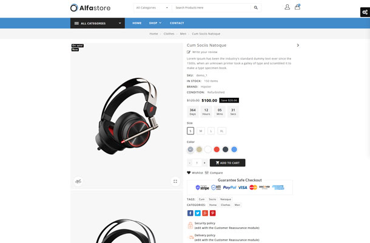The image size is (370, 243).
Task: Select size XL option
Action: pos(221,131)
